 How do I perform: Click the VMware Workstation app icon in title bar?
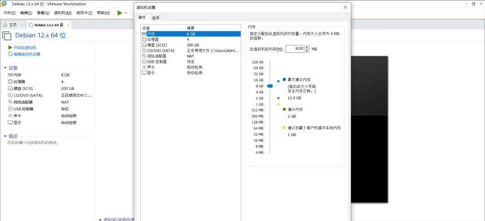tap(4, 4)
